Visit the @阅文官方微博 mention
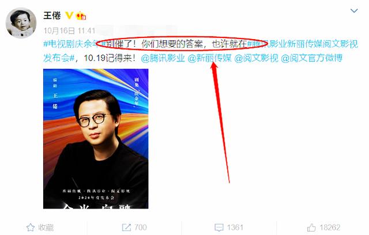 (311, 58)
